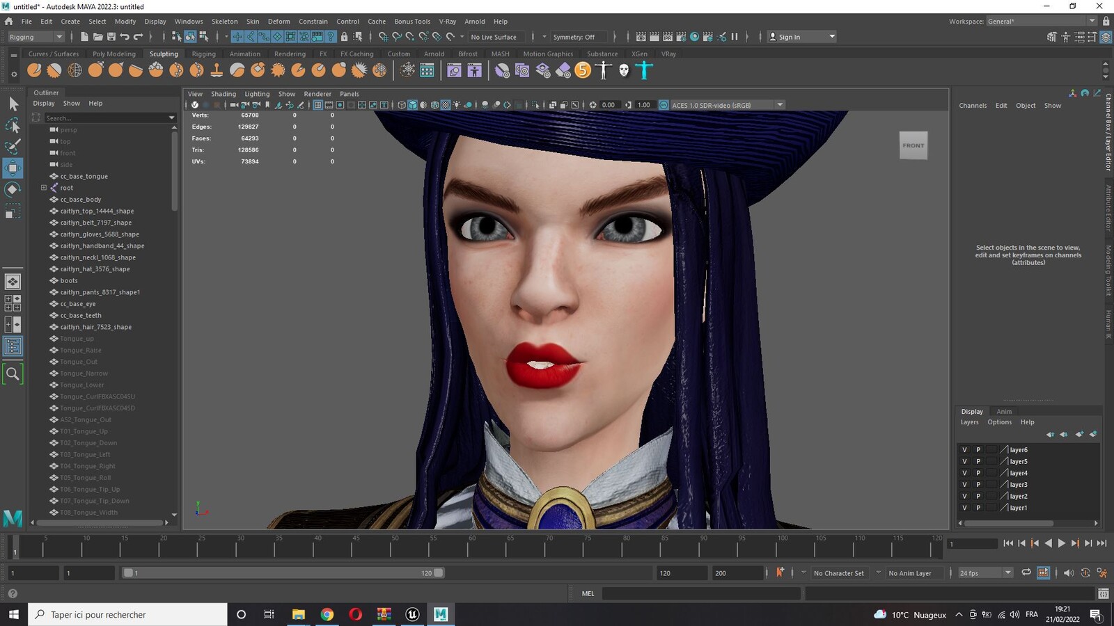Activate the Select Tool arrow in toolbox
The height and width of the screenshot is (626, 1114).
click(x=13, y=104)
